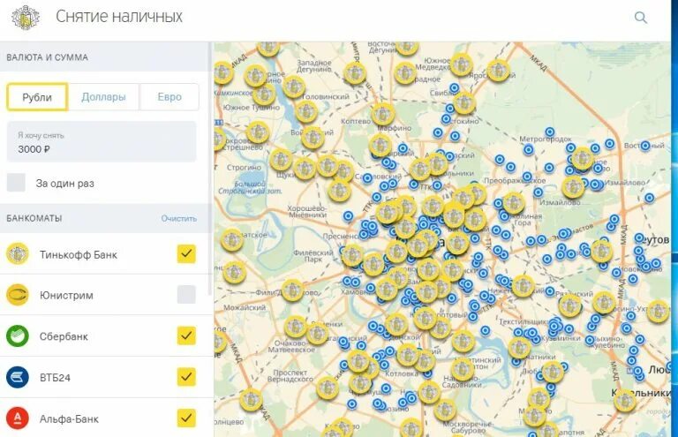The width and height of the screenshot is (678, 437).
Task: Uncheck the Тинькофф Банк checkbox
Action: click(186, 253)
